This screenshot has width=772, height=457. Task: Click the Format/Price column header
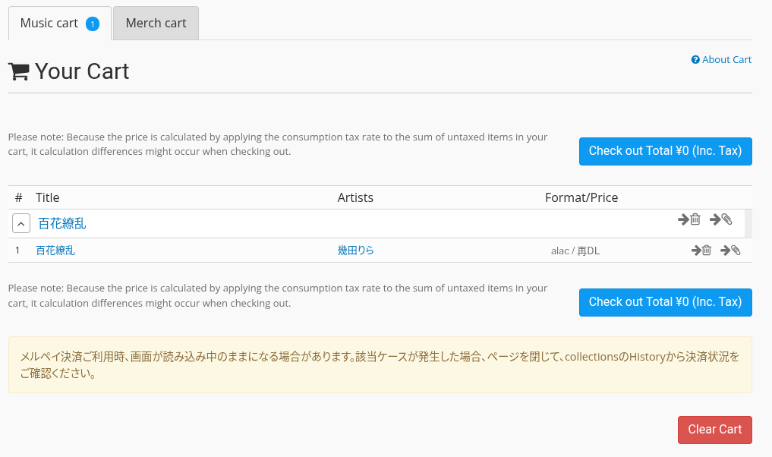(581, 197)
